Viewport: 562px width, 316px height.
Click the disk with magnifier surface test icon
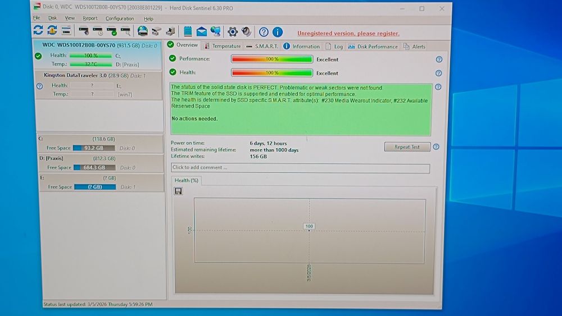[x=125, y=31]
